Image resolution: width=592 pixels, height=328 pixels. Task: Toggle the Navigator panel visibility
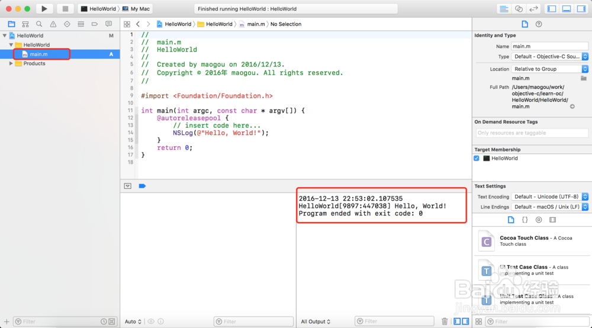coord(552,9)
